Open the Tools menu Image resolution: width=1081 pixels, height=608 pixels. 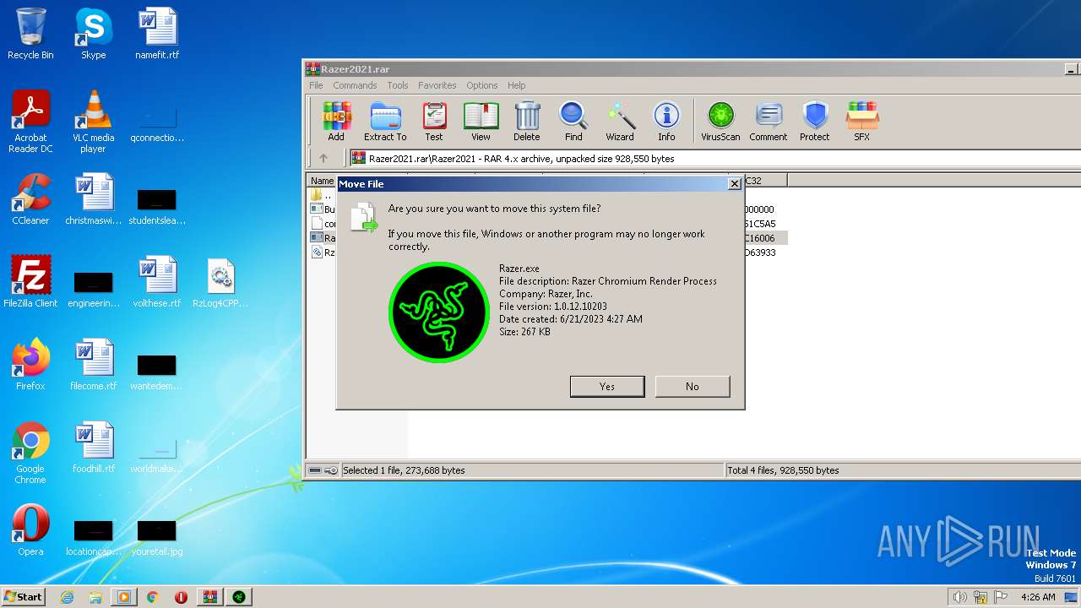[398, 85]
